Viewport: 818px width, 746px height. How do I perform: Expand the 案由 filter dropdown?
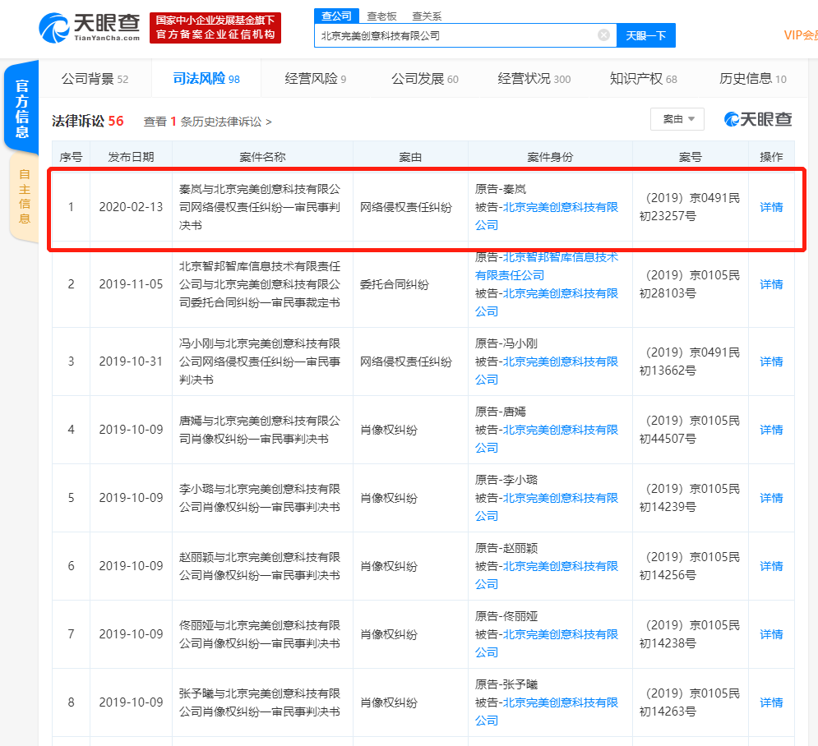point(677,119)
